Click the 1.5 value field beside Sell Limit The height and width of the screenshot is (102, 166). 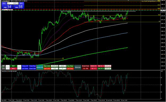(55, 69)
